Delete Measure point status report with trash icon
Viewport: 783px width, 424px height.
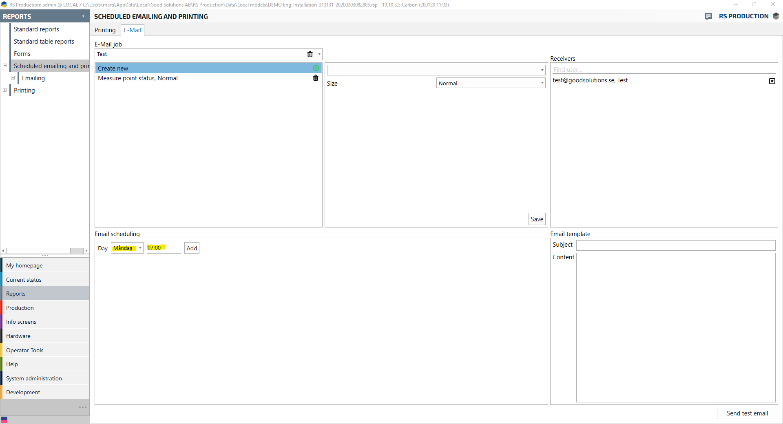pos(316,78)
